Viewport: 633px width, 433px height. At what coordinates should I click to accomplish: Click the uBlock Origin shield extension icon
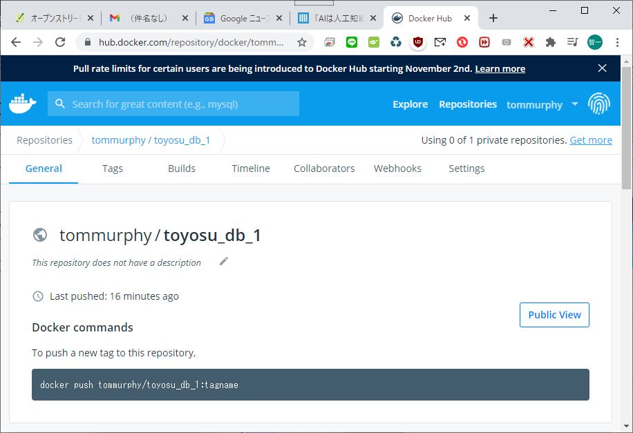[x=417, y=42]
